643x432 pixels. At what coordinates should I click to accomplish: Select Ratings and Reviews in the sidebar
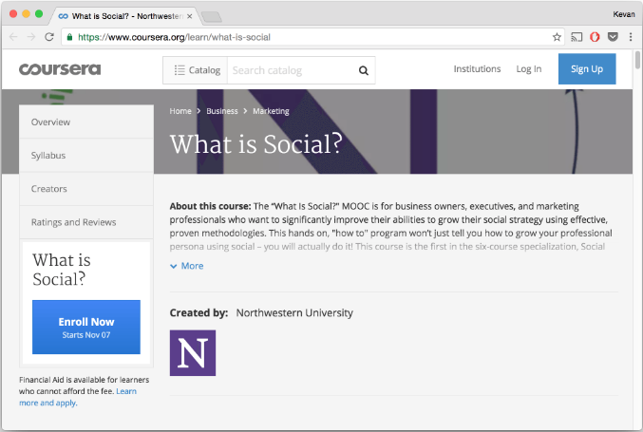click(x=86, y=222)
